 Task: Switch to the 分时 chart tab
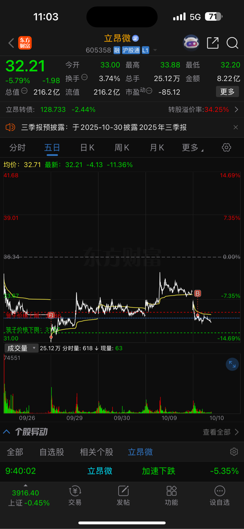click(17, 148)
